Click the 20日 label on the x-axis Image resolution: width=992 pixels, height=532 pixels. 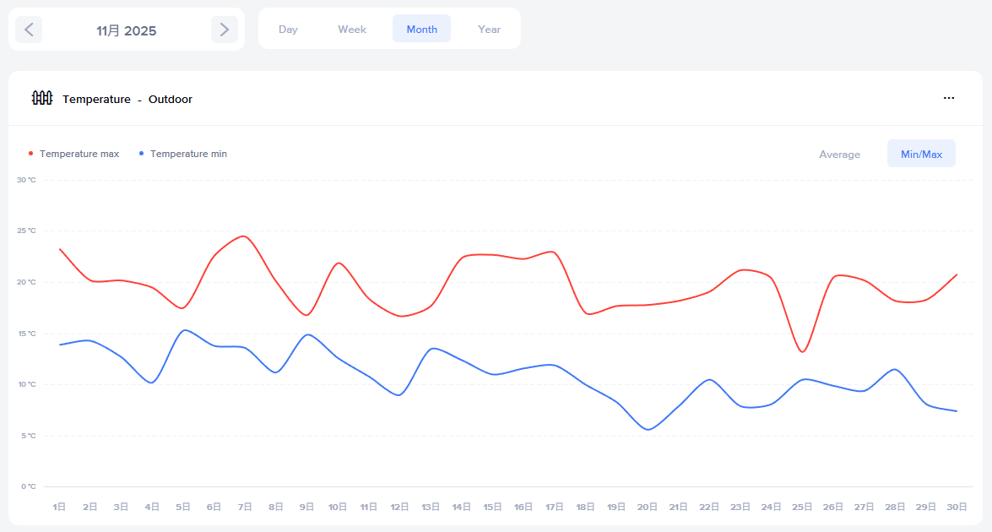point(648,507)
